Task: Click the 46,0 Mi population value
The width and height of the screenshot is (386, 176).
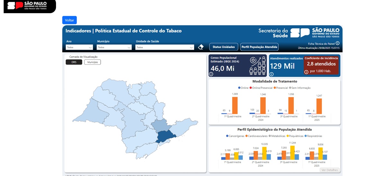Action: pyautogui.click(x=223, y=69)
